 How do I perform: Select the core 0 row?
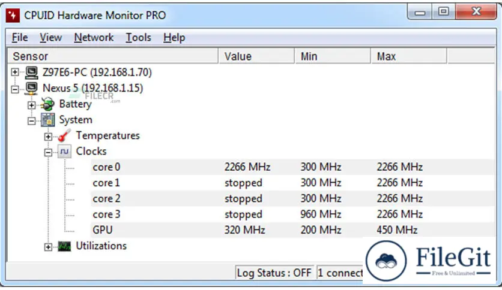tap(292, 167)
